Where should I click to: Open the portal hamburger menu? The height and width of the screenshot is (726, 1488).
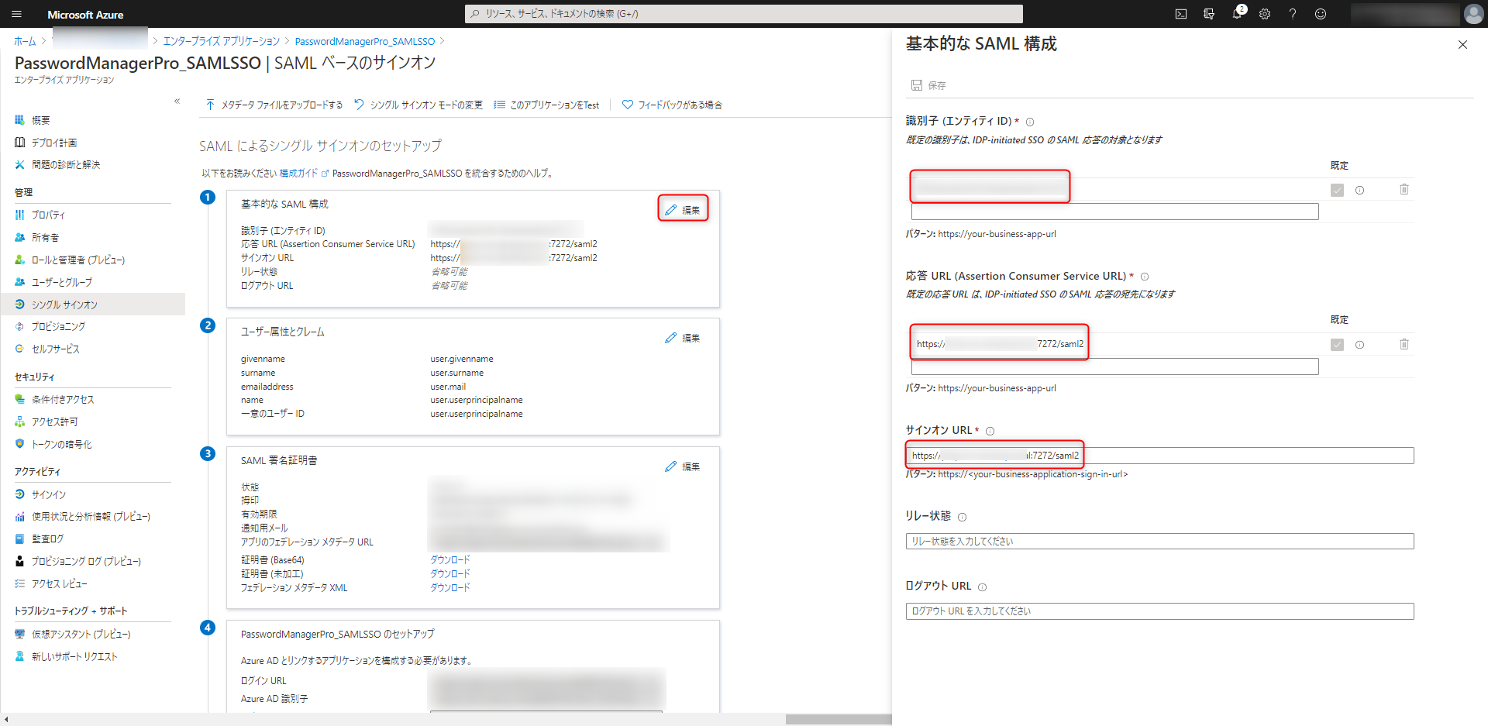tap(16, 14)
